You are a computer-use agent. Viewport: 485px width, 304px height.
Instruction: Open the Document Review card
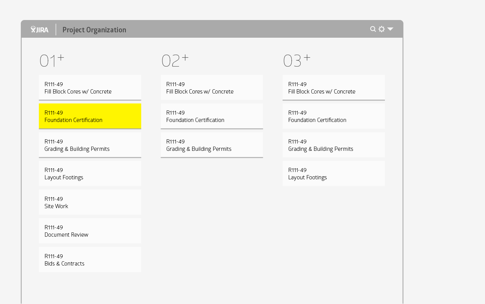click(x=90, y=231)
